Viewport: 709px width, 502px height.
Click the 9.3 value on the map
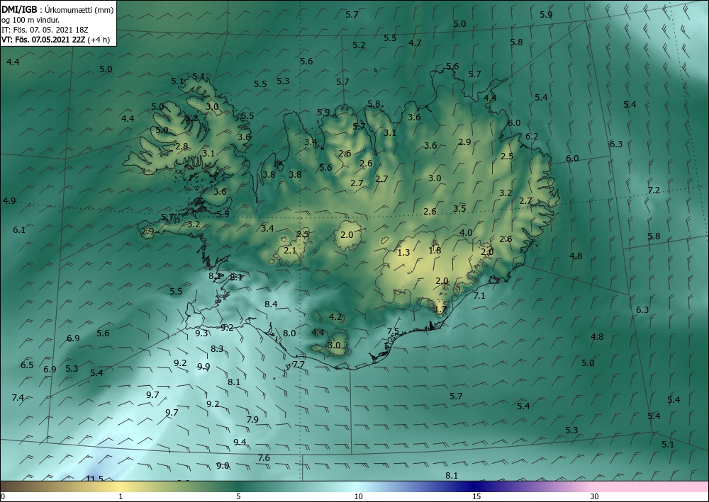[x=201, y=333]
